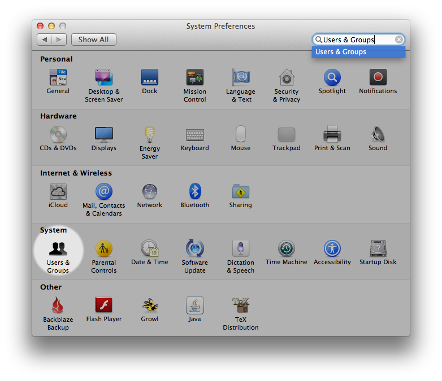Screen dimensions: 442x381
Task: Open the Startup Disk pane
Action: [378, 249]
